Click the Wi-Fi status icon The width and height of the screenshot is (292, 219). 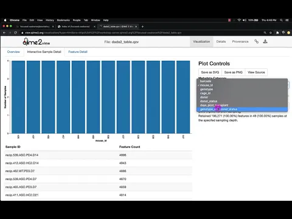(239, 20)
